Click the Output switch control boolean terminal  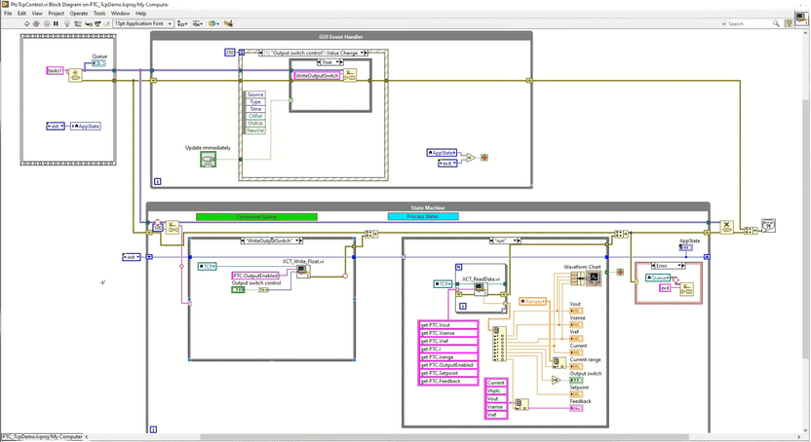pos(239,290)
